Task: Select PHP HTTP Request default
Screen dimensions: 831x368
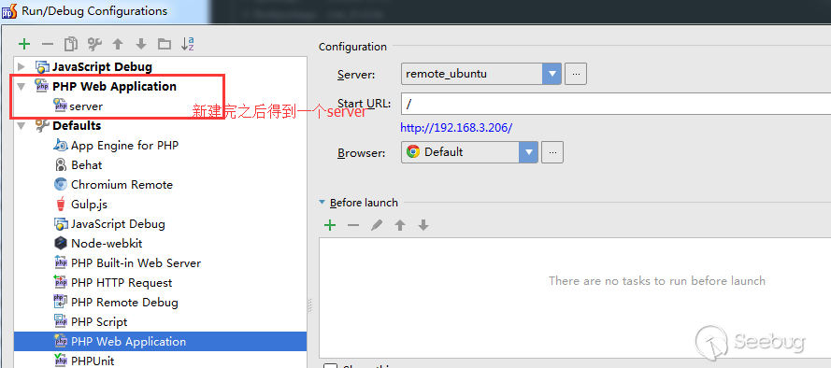Action: (113, 283)
